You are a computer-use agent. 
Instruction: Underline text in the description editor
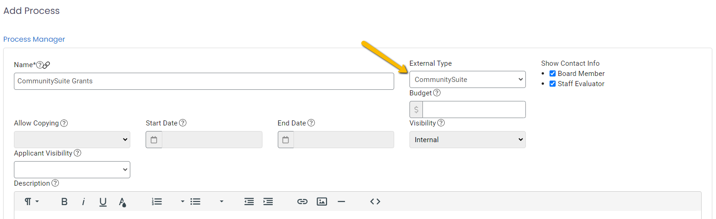click(103, 201)
